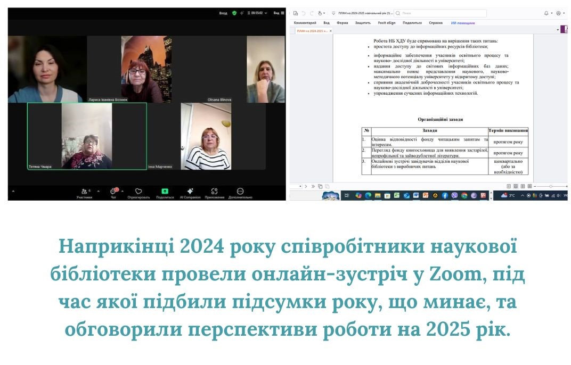
Task: Open the document tab list dropdown arrow
Action: 558,30
